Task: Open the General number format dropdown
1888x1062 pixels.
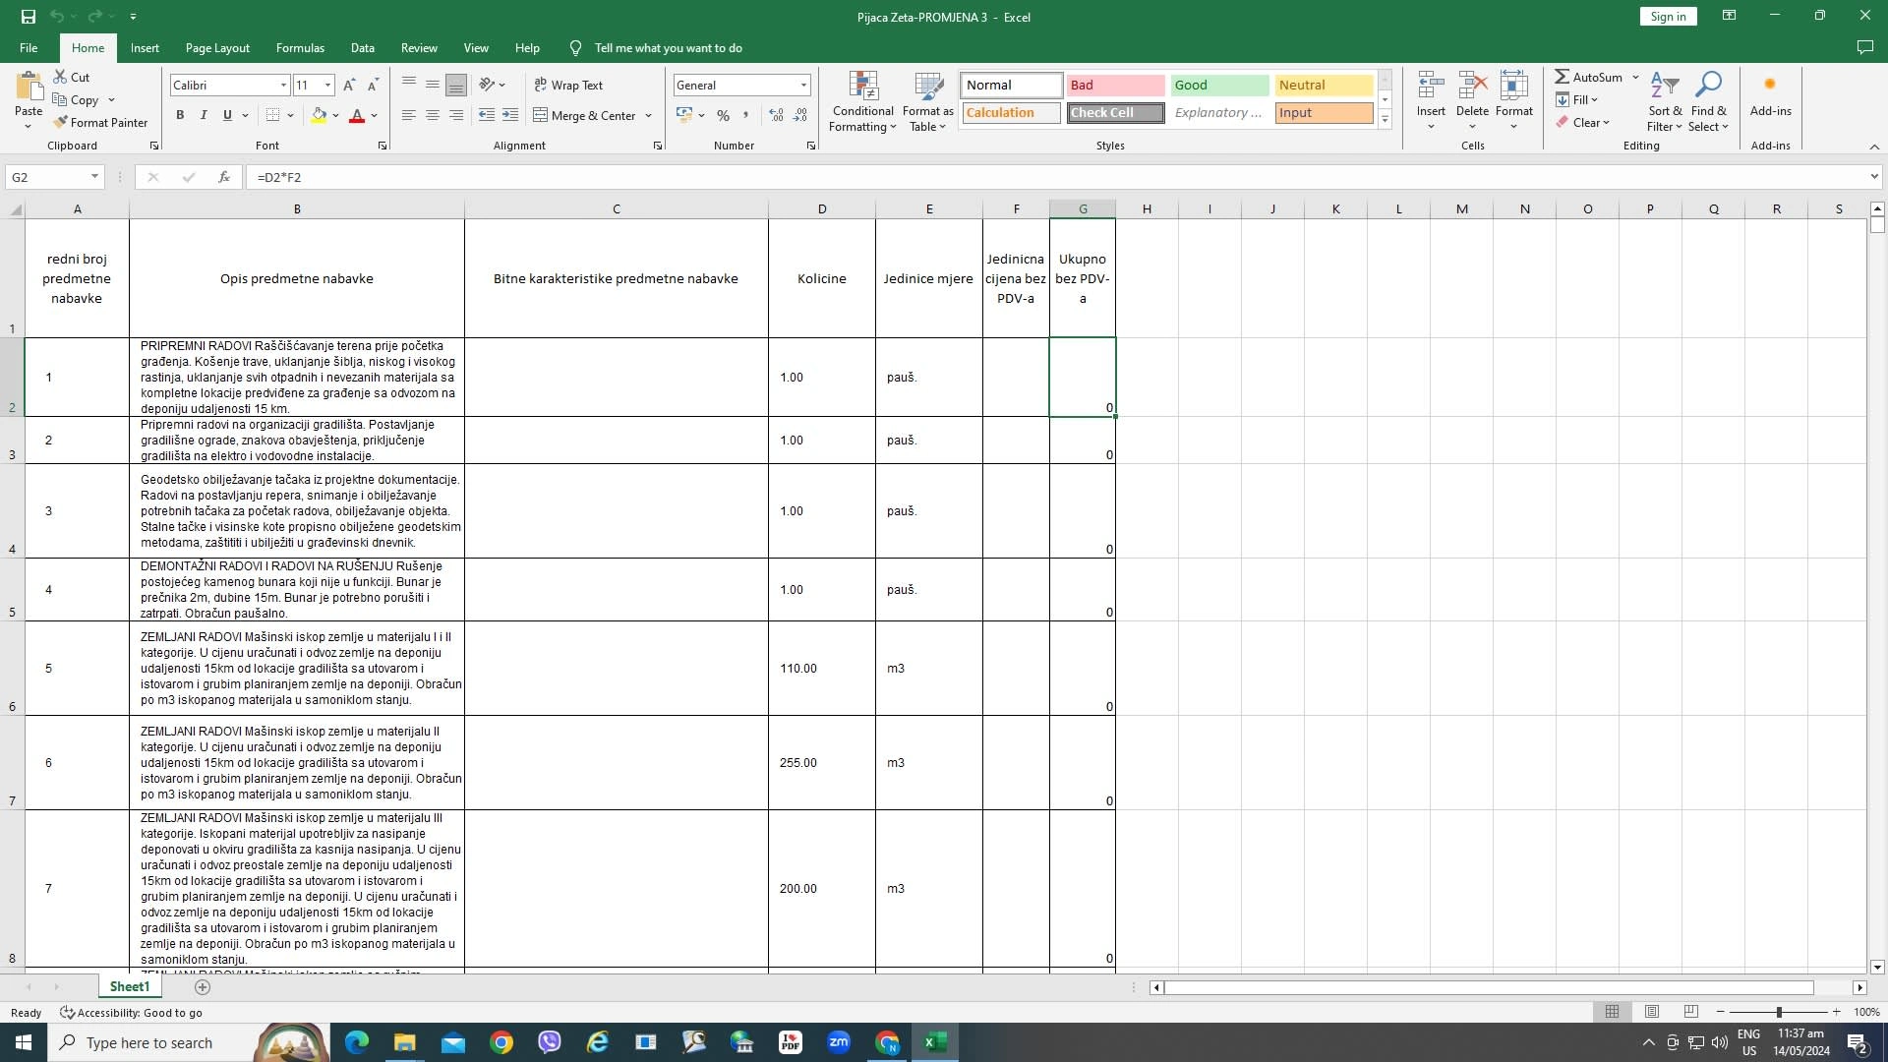Action: (x=803, y=86)
